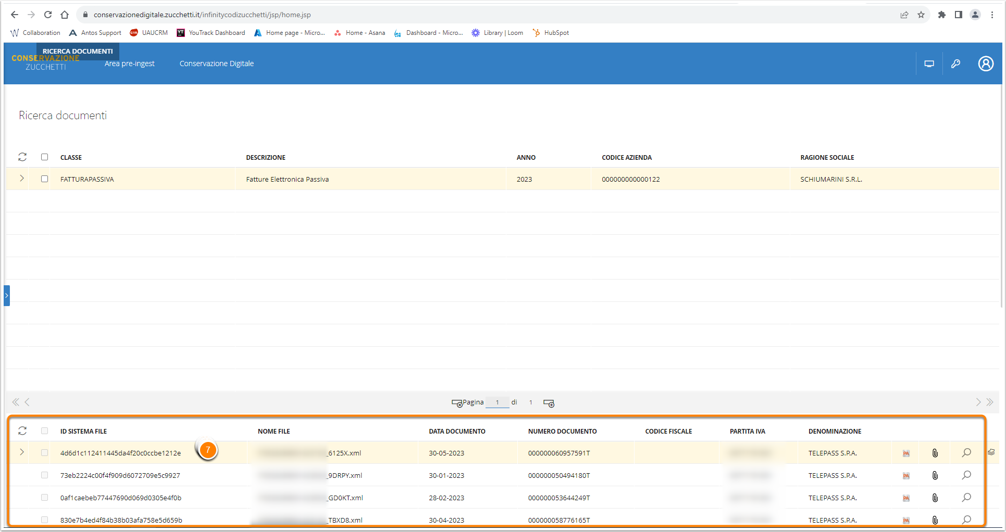
Task: Open the Home - Asana bookmark
Action: [359, 33]
